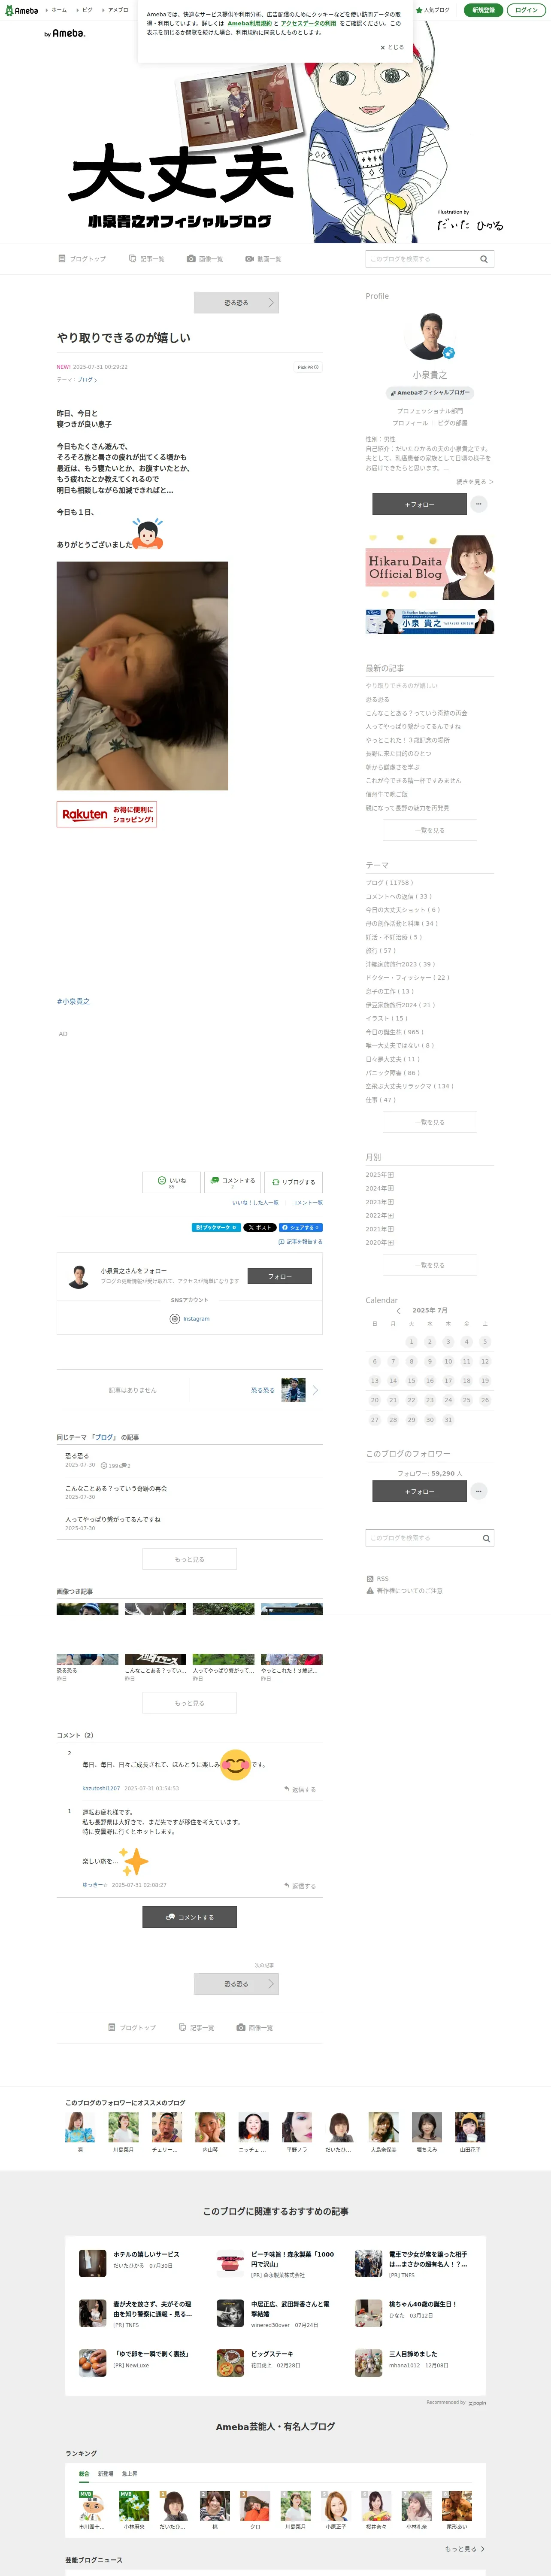Show more same-theme articles もっと見る
The height and width of the screenshot is (2576, 551).
(x=189, y=1559)
